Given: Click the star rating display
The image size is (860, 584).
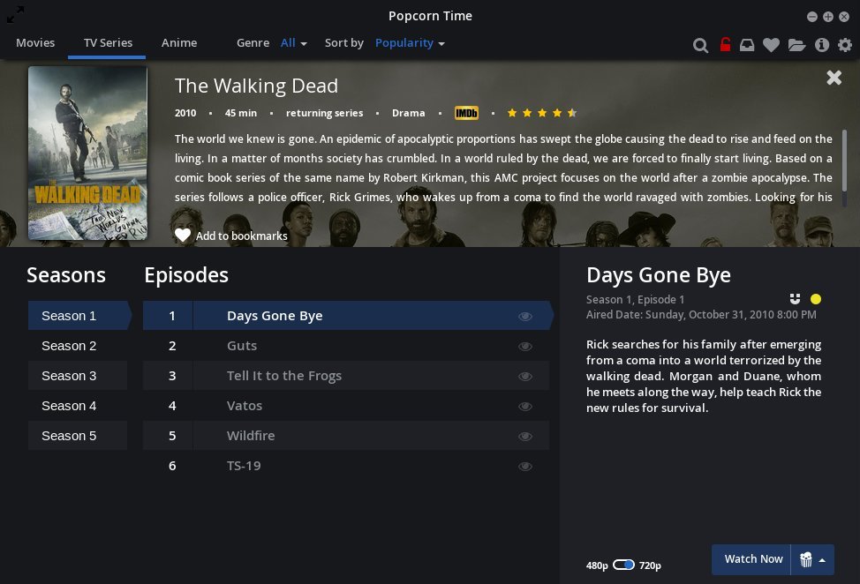Looking at the screenshot, I should pos(542,113).
